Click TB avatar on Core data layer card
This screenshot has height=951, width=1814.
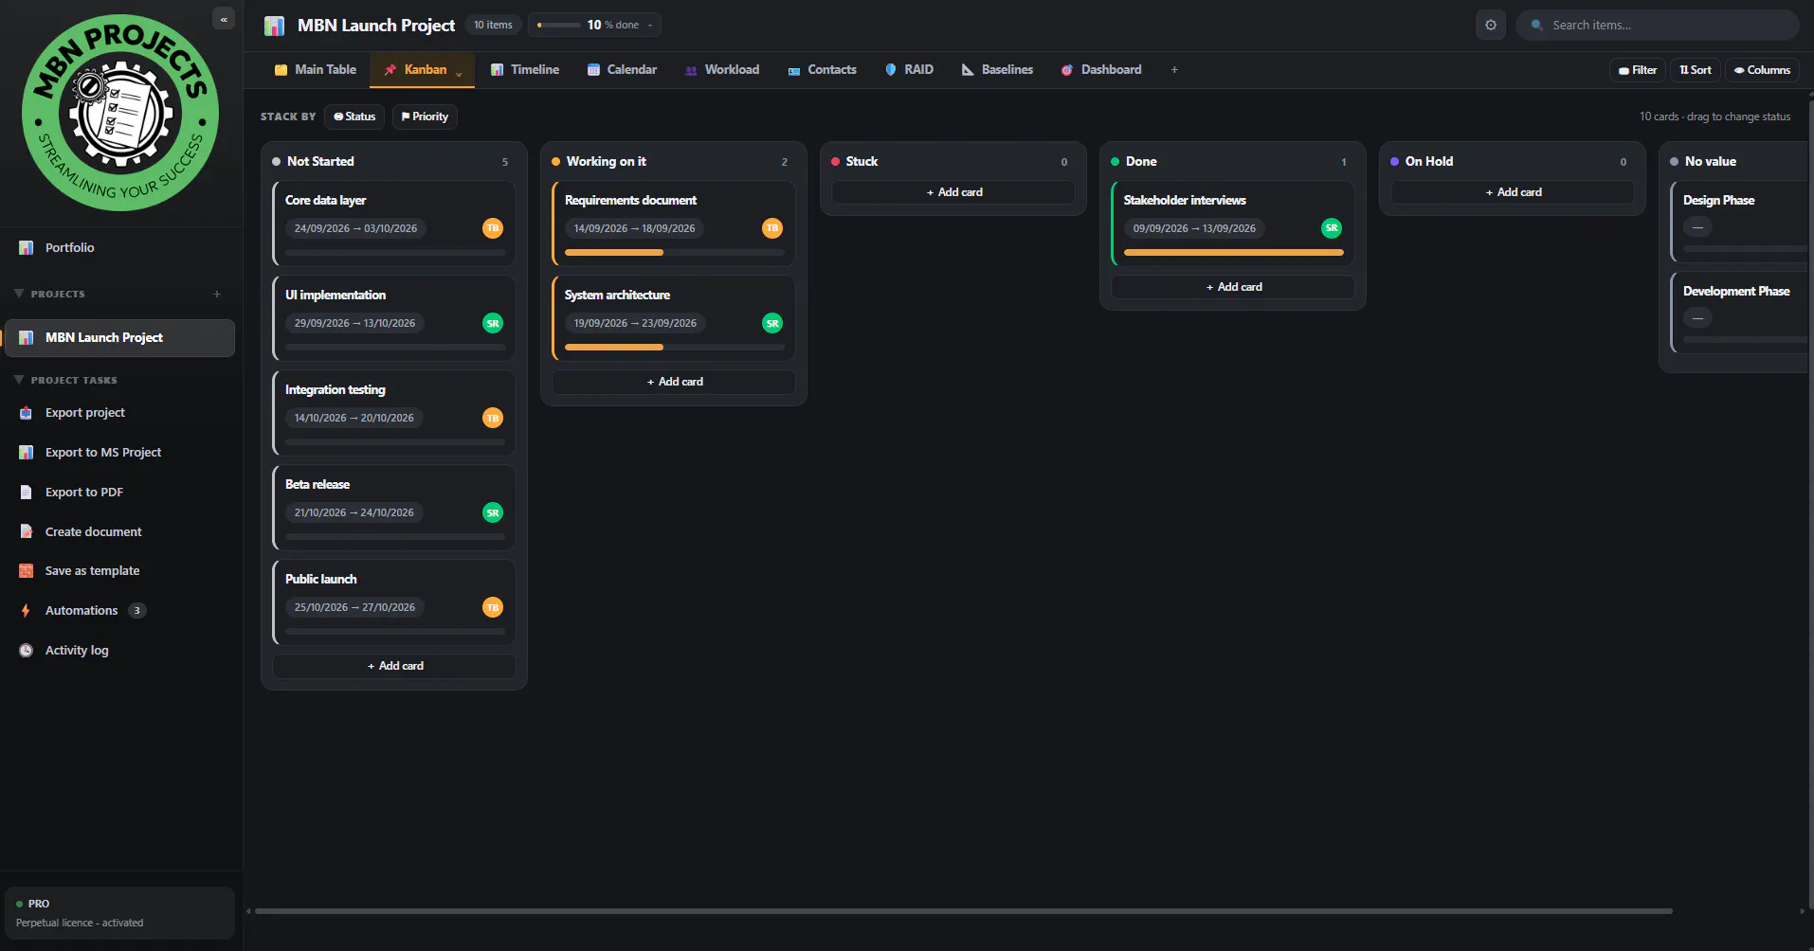coord(493,228)
